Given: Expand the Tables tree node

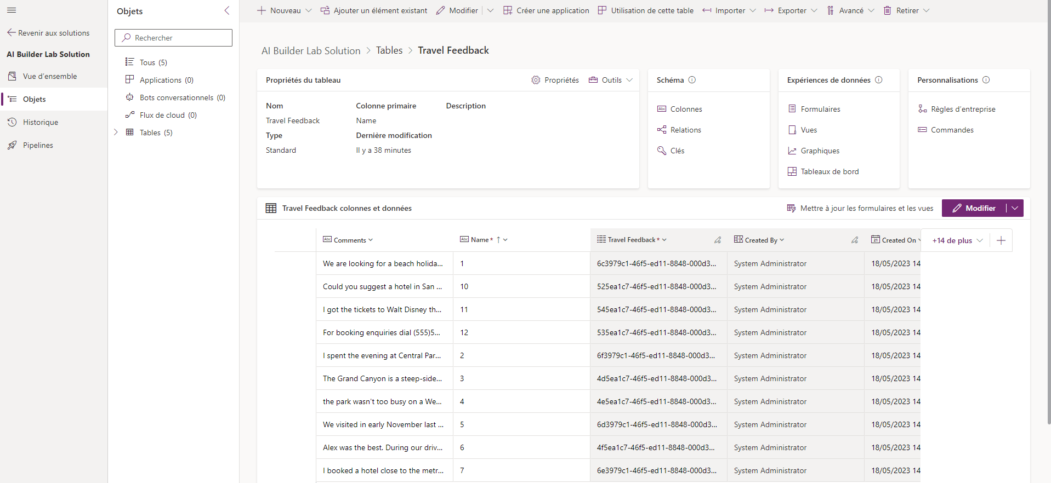Looking at the screenshot, I should pos(116,132).
